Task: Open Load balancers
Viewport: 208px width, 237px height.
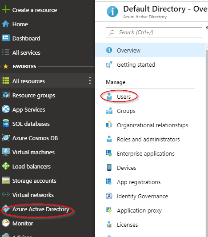Action: coord(32,166)
